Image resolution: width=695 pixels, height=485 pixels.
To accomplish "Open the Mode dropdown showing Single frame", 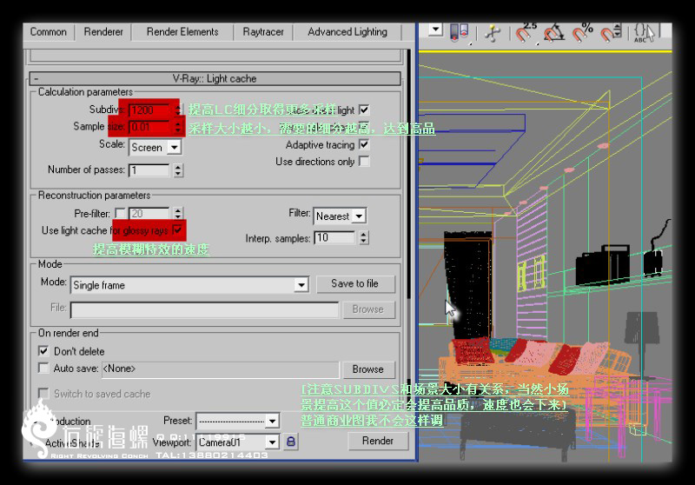I will point(189,285).
